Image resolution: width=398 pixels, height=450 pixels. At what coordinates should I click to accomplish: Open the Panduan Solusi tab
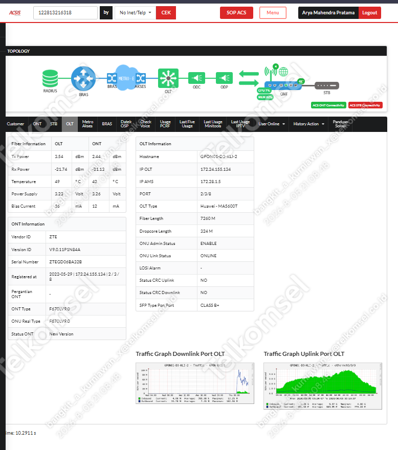pyautogui.click(x=340, y=124)
